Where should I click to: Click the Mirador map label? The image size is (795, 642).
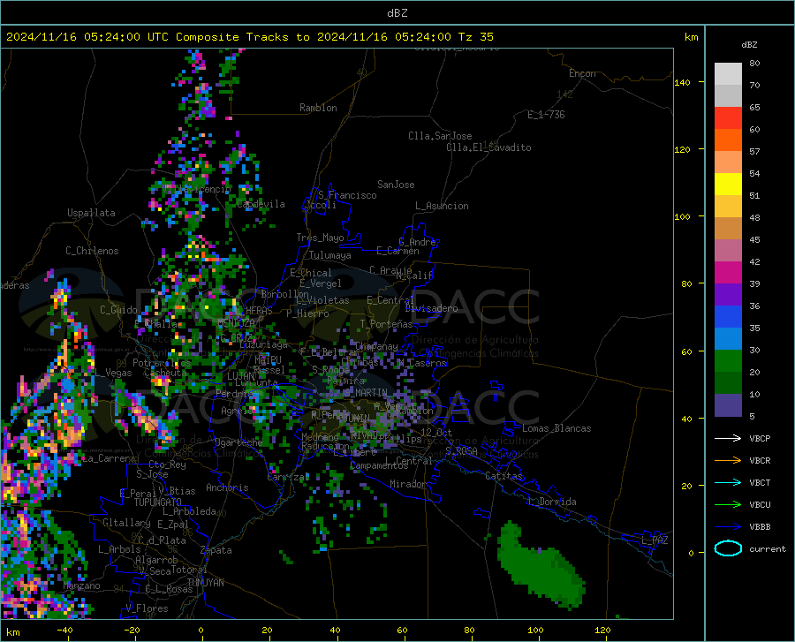point(408,484)
